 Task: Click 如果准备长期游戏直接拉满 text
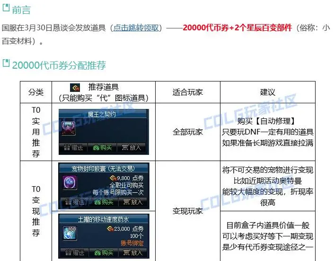click(x=268, y=143)
